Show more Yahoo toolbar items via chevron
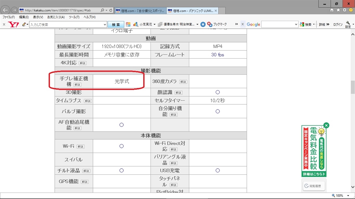Image resolution: width=355 pixels, height=199 pixels. [236, 24]
